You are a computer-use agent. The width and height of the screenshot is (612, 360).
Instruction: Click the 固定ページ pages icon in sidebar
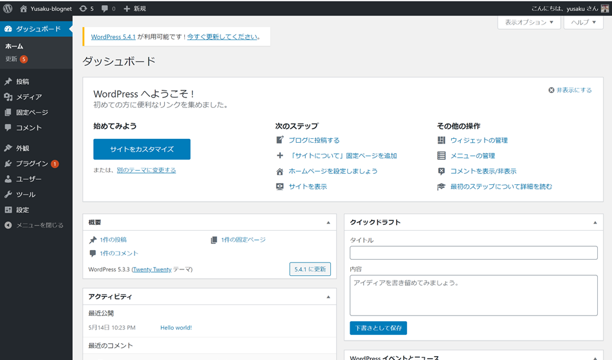[x=8, y=112]
